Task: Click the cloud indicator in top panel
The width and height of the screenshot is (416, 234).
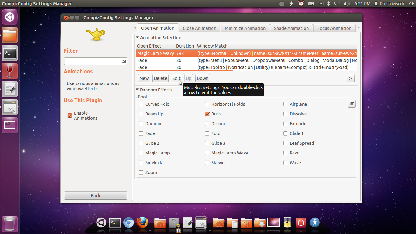Action: coord(282,4)
